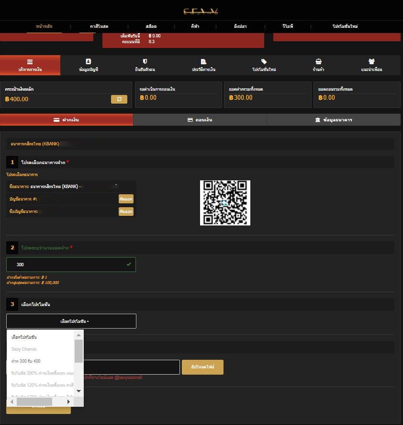Switch to the ถอนเงิน withdraw tab
This screenshot has width=403, height=425.
pos(200,120)
